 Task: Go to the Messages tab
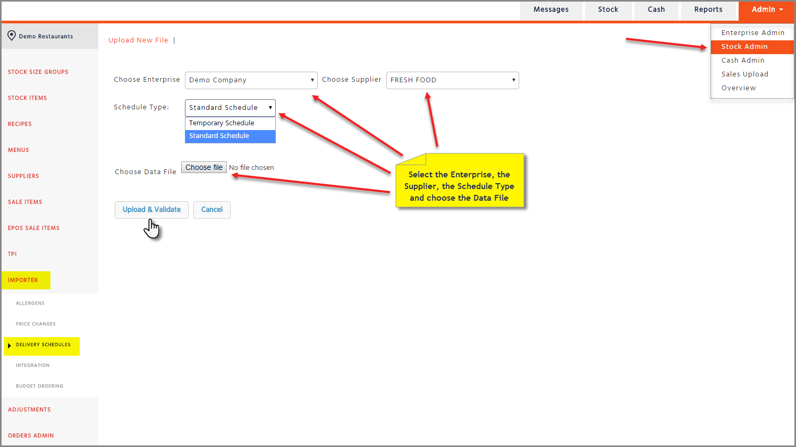551,10
